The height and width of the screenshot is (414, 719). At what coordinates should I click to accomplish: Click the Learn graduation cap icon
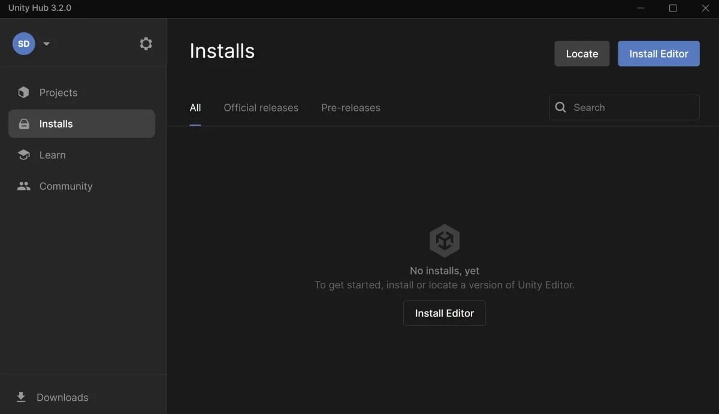(x=23, y=155)
